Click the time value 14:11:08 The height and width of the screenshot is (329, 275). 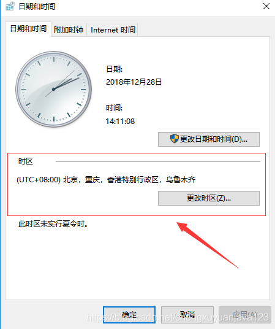pos(120,122)
